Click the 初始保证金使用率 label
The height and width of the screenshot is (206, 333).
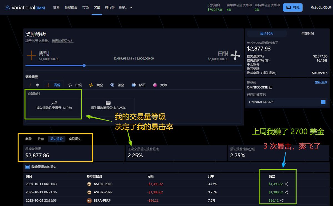(239, 5)
